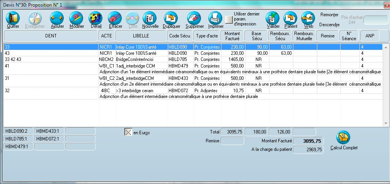This screenshot has width=390, height=184.
Task: Click the Web icon
Action: [x=308, y=19]
